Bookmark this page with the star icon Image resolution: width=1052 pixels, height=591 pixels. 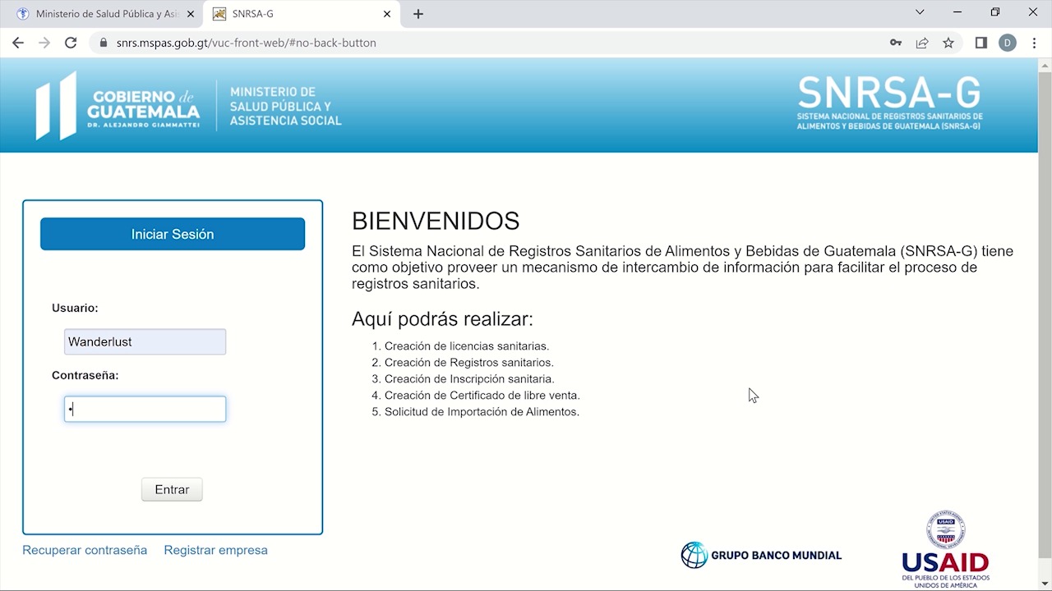[948, 43]
